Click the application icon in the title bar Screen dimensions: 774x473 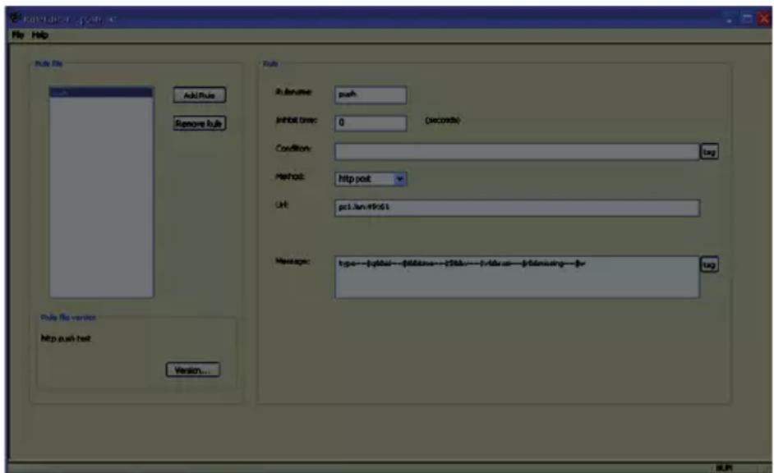click(16, 18)
